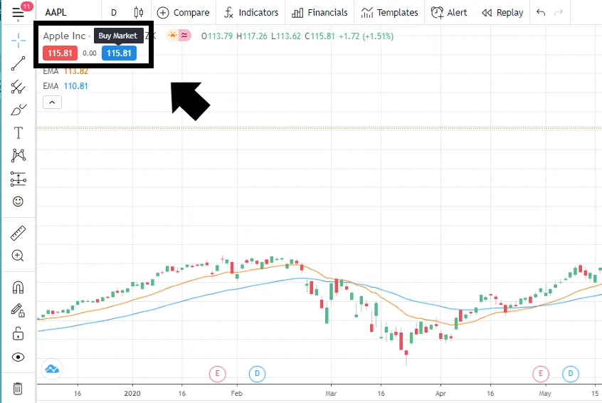Select the ruler measure tool
Image resolution: width=602 pixels, height=403 pixels.
coord(18,233)
